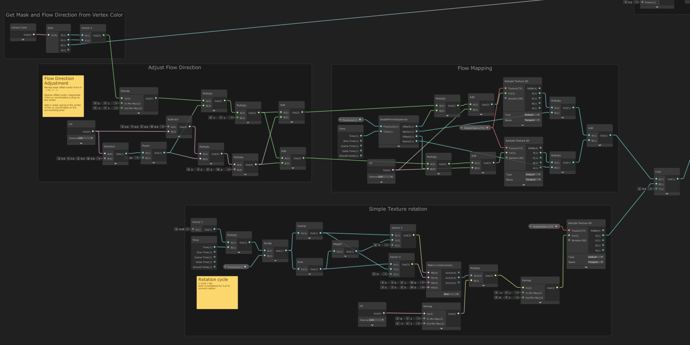The image size is (690, 345).
Task: Click the 'Flow Mapping' group title
Action: 475,68
